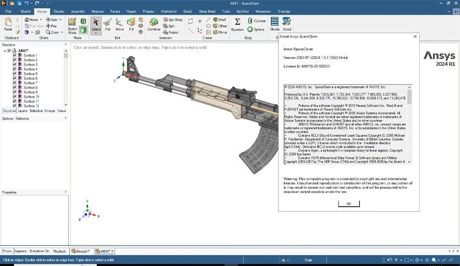Open the Spin dropdown arrow
Screen dimensions: 460x266
(61, 20)
